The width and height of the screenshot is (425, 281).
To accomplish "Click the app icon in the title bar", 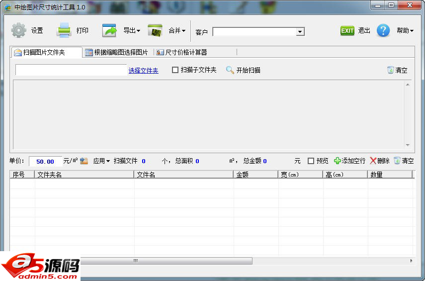I will coord(8,7).
